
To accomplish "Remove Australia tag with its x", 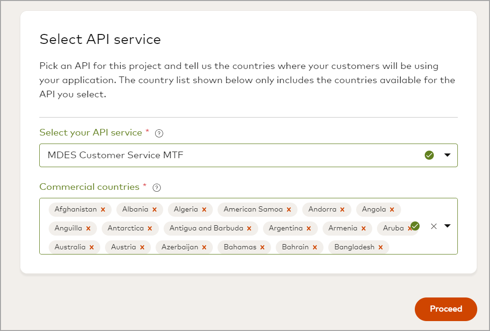I will pyautogui.click(x=92, y=247).
